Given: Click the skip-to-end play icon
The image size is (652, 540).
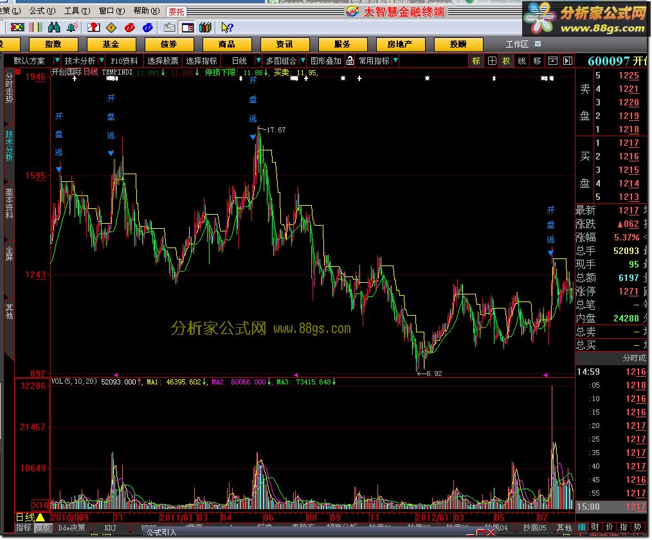Looking at the screenshot, I should pos(568,61).
